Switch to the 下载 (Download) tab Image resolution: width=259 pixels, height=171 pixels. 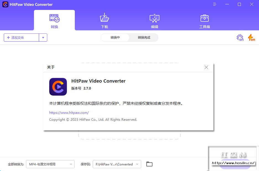tap(104, 20)
